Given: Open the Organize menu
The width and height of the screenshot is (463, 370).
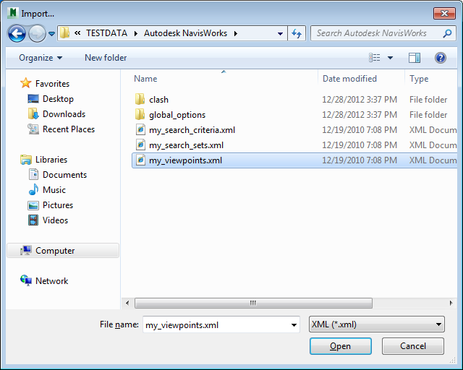Looking at the screenshot, I should pos(41,58).
